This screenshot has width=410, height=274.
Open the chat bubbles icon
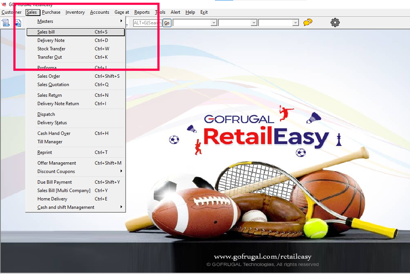coord(308,22)
